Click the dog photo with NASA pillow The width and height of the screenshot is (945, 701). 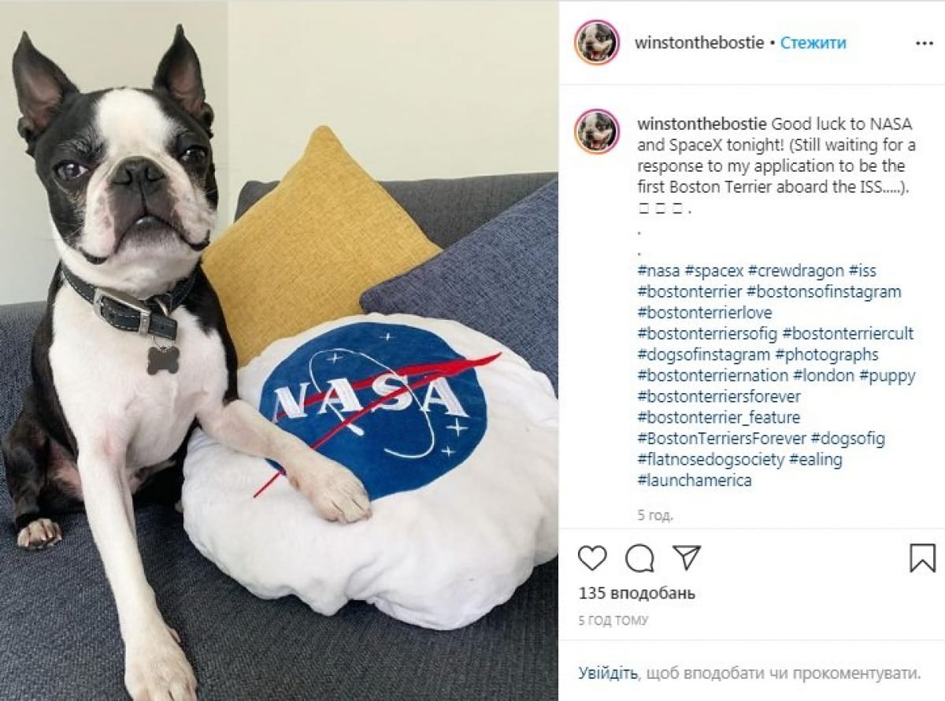tap(279, 350)
